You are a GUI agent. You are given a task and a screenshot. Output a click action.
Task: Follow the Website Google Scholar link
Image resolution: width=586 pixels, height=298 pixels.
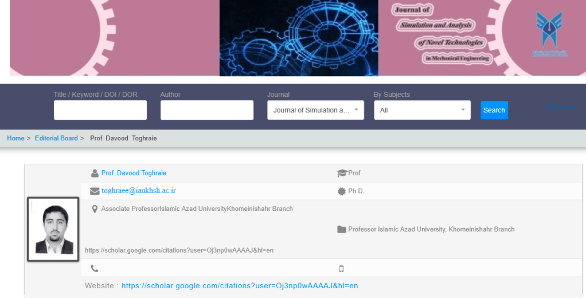coord(240,285)
